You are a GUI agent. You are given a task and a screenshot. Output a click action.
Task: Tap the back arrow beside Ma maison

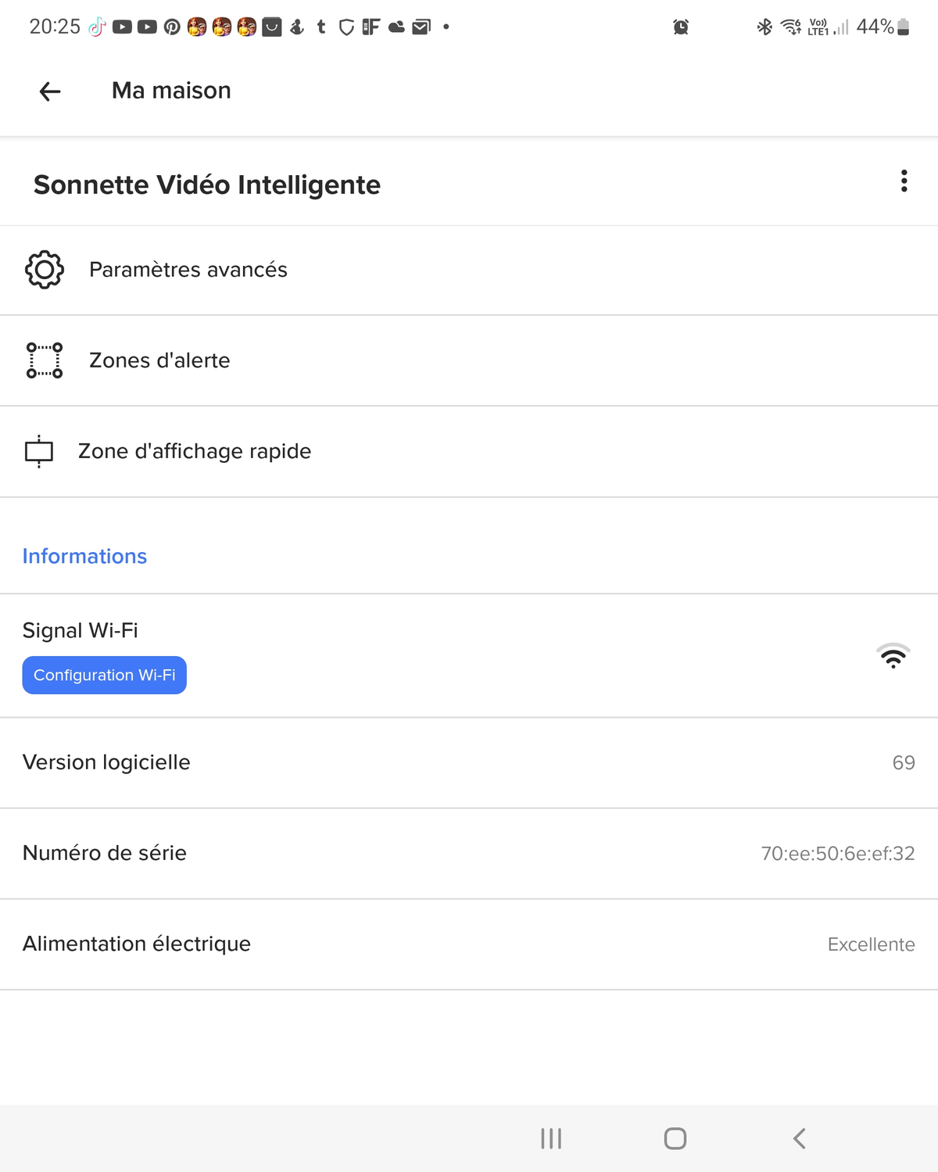pos(50,91)
